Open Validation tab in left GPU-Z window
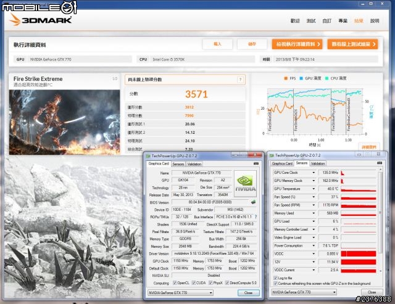The height and width of the screenshot is (304, 395). (194, 164)
